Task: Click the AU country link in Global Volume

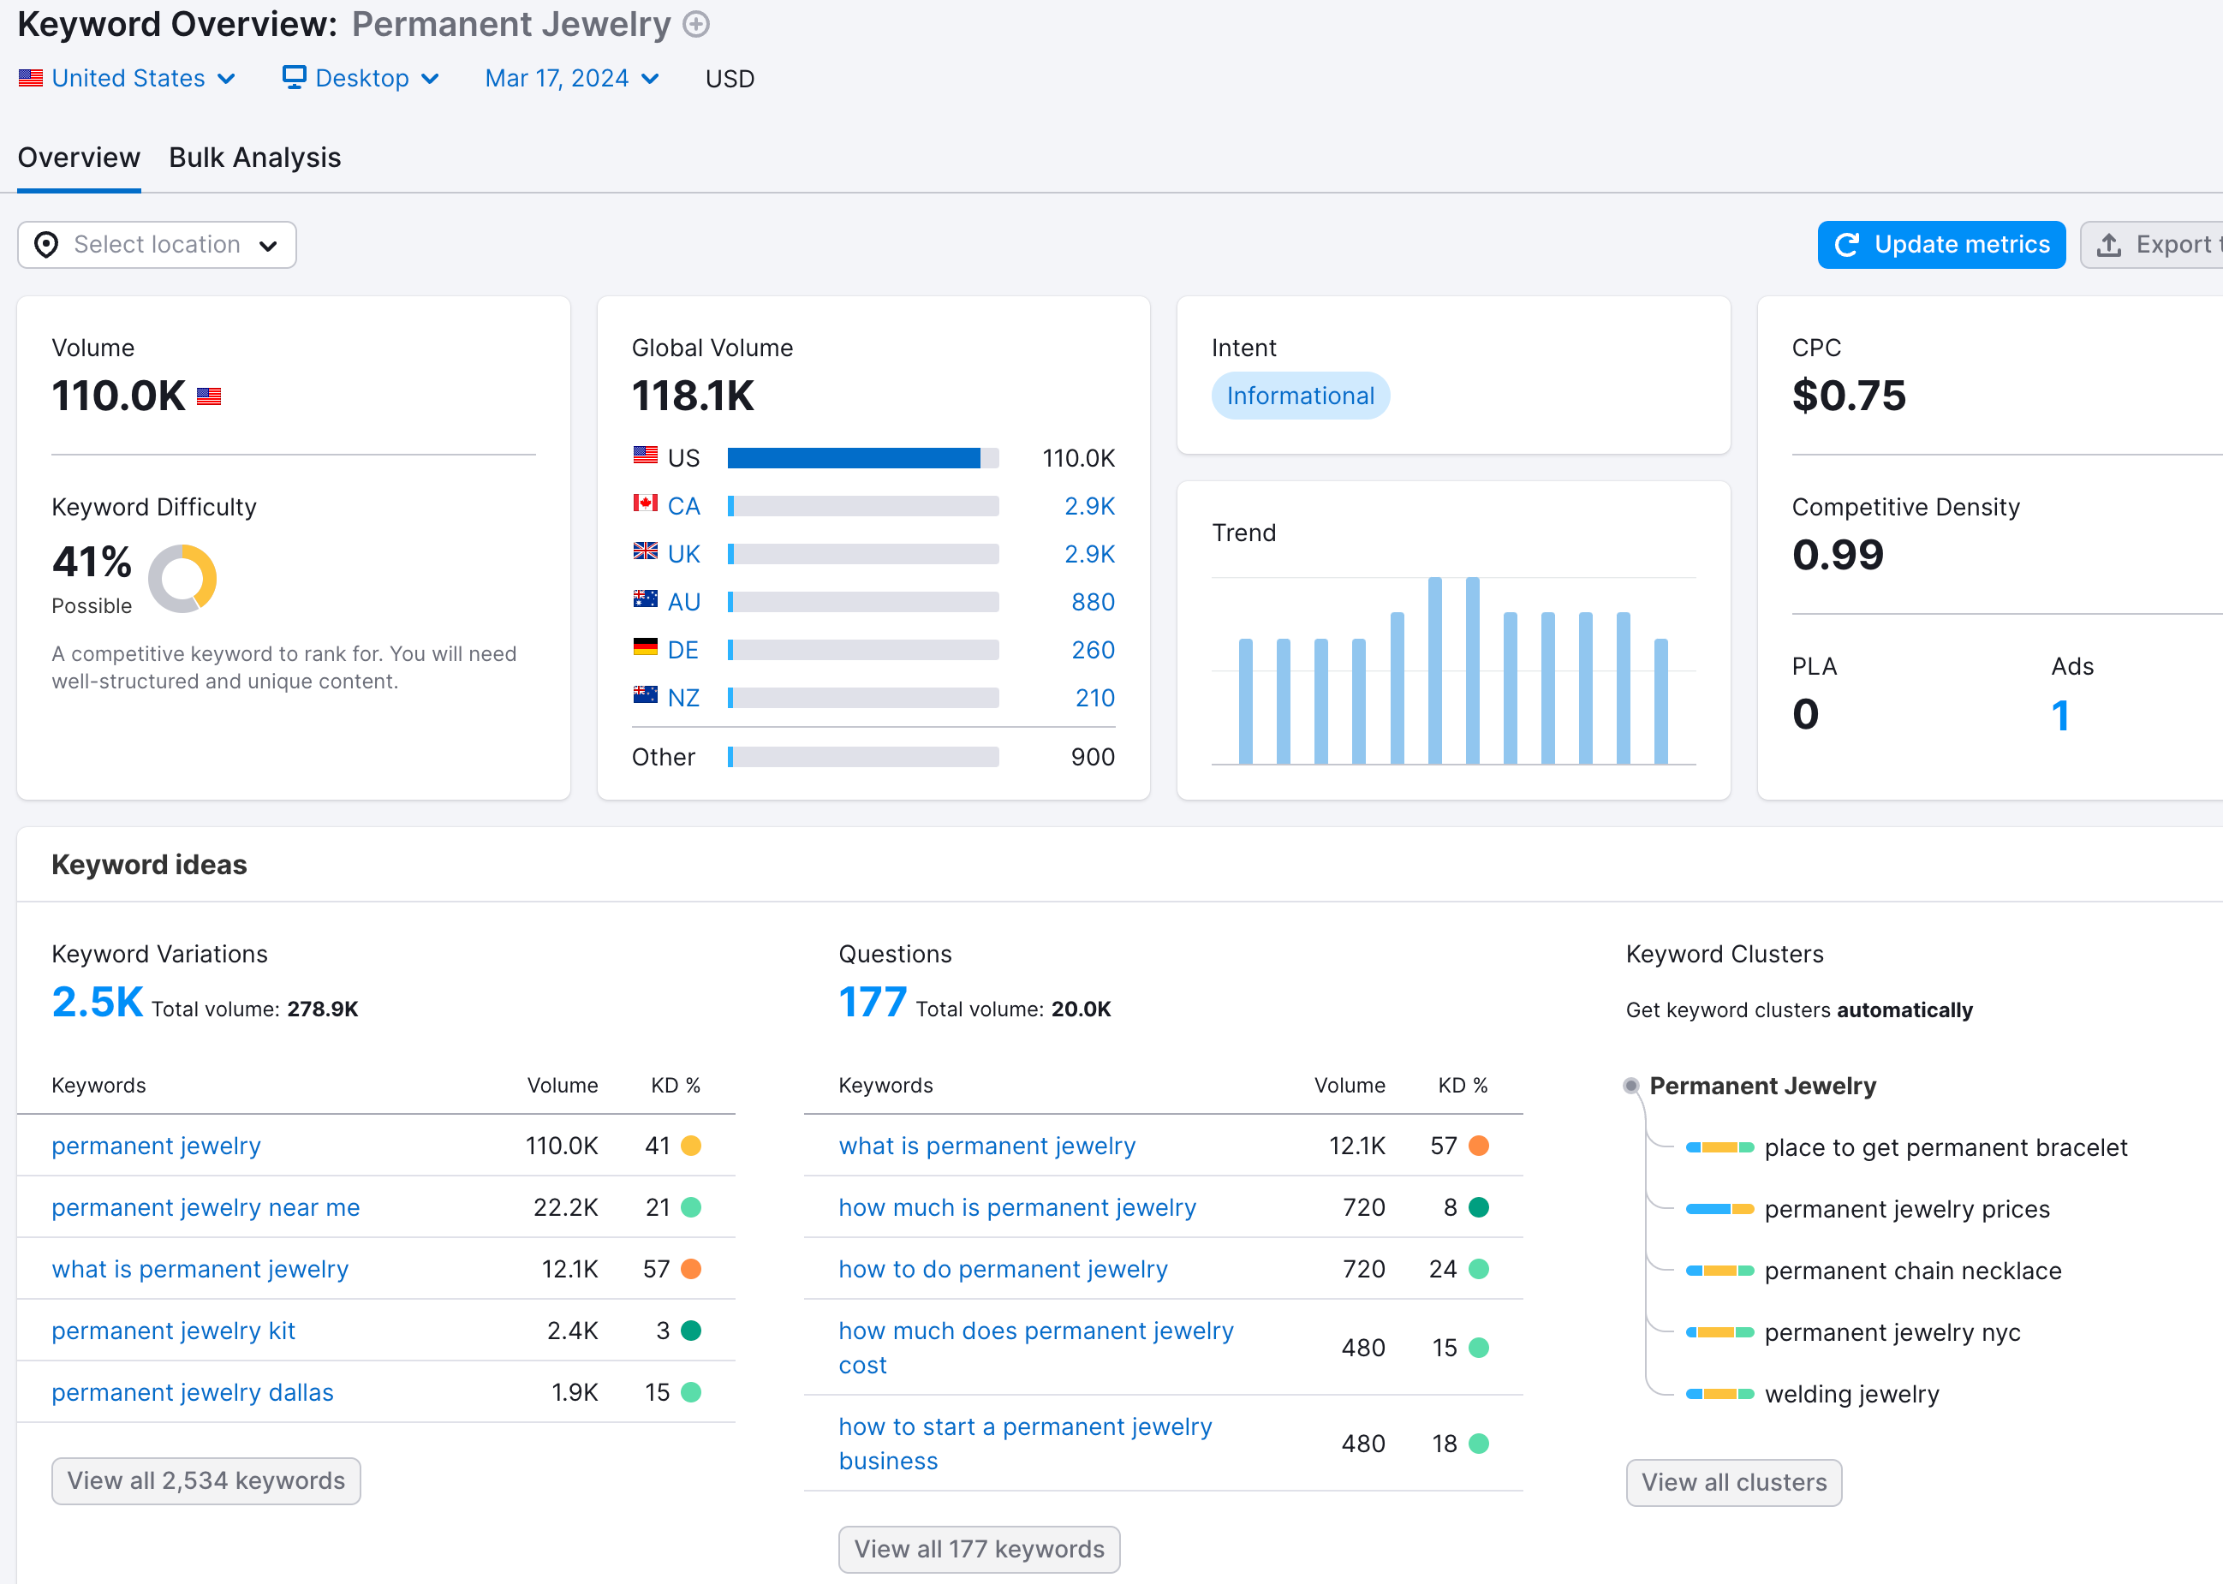Action: click(x=684, y=602)
